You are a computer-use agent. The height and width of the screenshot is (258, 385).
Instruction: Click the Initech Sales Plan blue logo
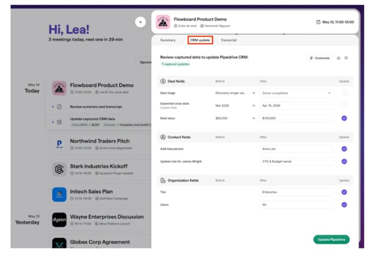(59, 195)
